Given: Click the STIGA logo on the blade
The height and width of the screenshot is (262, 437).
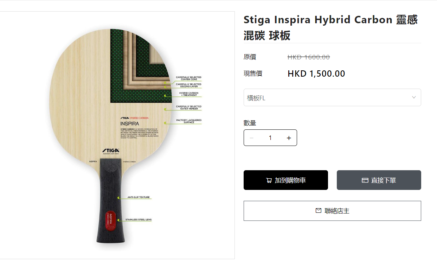Looking at the screenshot, I should [111, 151].
